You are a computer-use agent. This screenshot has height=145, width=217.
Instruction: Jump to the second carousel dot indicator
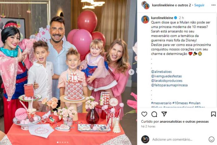click(60, 142)
